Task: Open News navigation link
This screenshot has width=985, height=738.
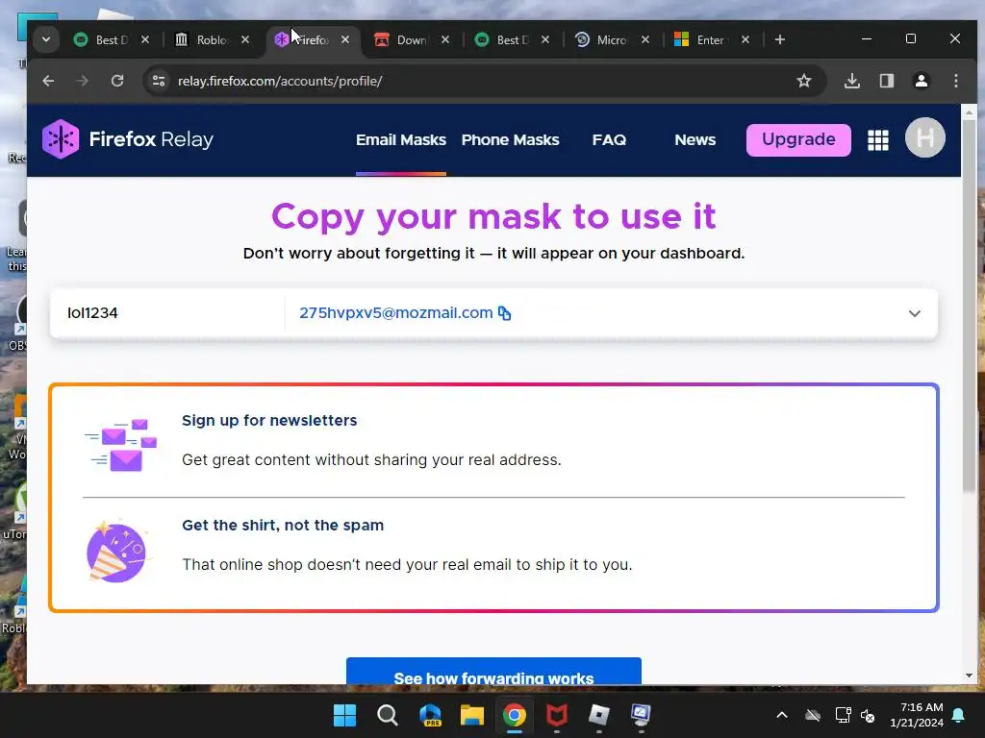Action: [x=695, y=140]
